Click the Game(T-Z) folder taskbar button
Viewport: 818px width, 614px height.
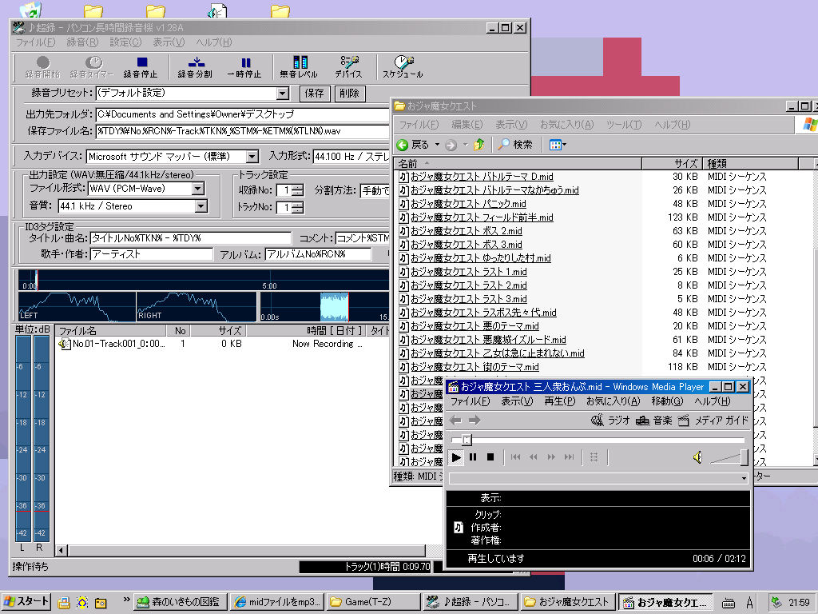click(374, 602)
